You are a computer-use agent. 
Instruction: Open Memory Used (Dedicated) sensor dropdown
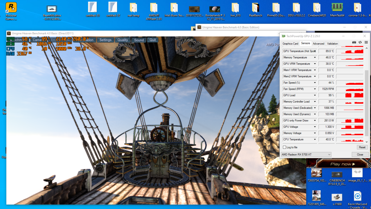click(x=315, y=108)
